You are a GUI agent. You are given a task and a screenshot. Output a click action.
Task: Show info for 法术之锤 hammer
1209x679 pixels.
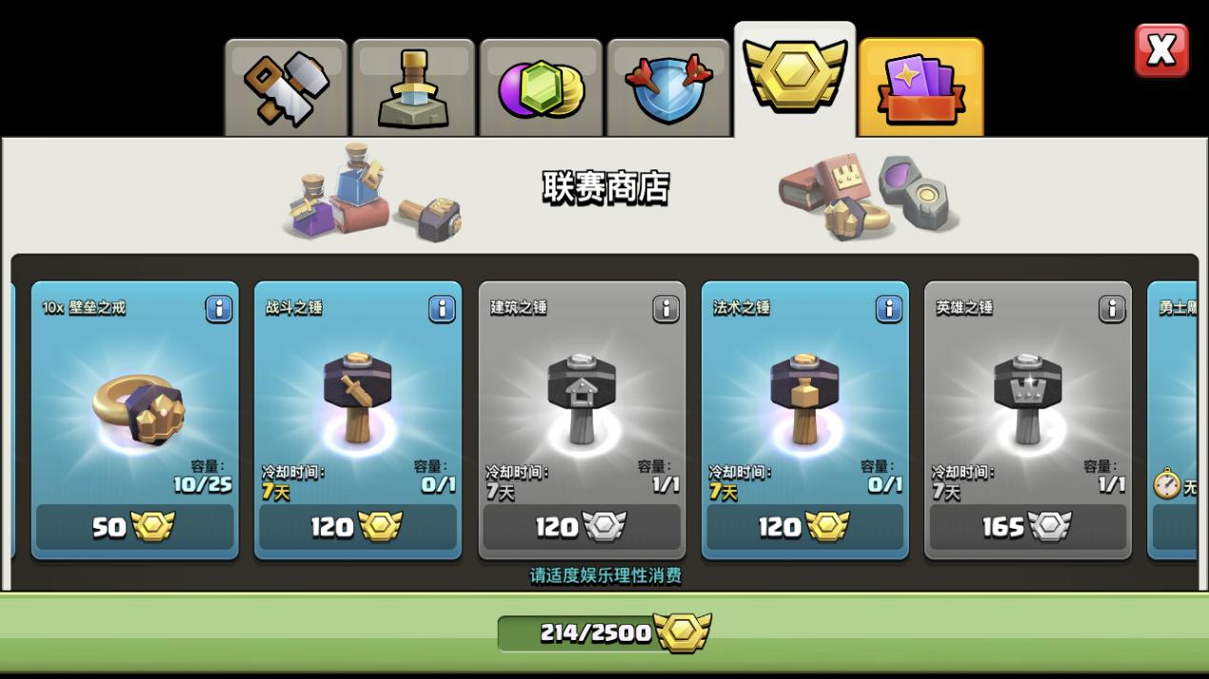[889, 309]
